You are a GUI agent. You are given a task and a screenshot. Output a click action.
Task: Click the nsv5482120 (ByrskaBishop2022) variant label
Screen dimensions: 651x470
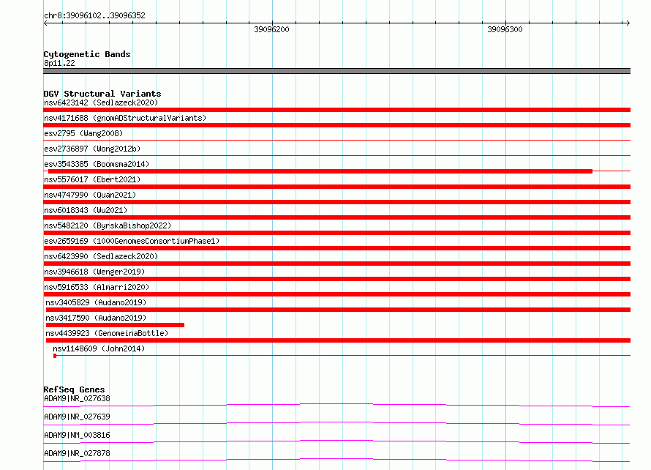click(108, 225)
